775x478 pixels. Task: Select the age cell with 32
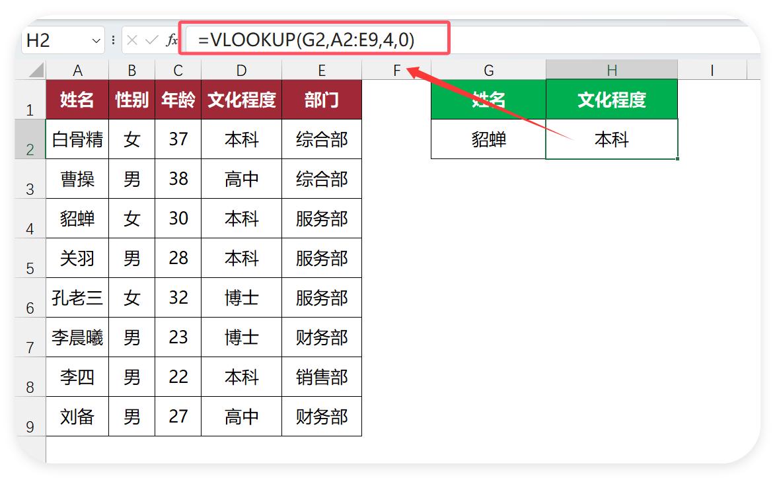(178, 297)
